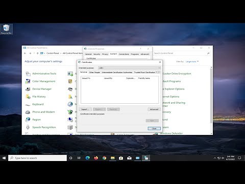Open Windows Defender link in Control Panel
This screenshot has width=245, height=184.
pos(171,133)
